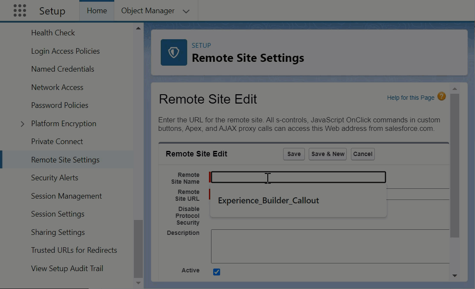Open View Setup Audit Trail
Viewport: 475px width, 289px height.
(67, 269)
